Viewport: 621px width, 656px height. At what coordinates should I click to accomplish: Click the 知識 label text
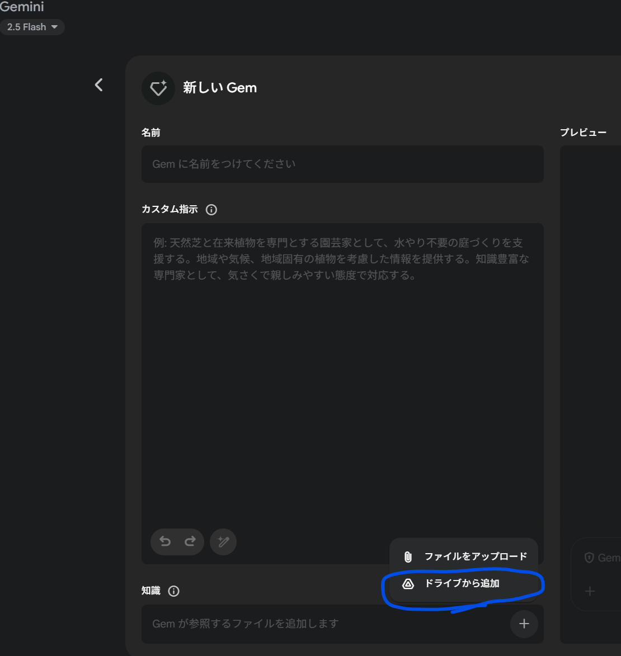[150, 591]
